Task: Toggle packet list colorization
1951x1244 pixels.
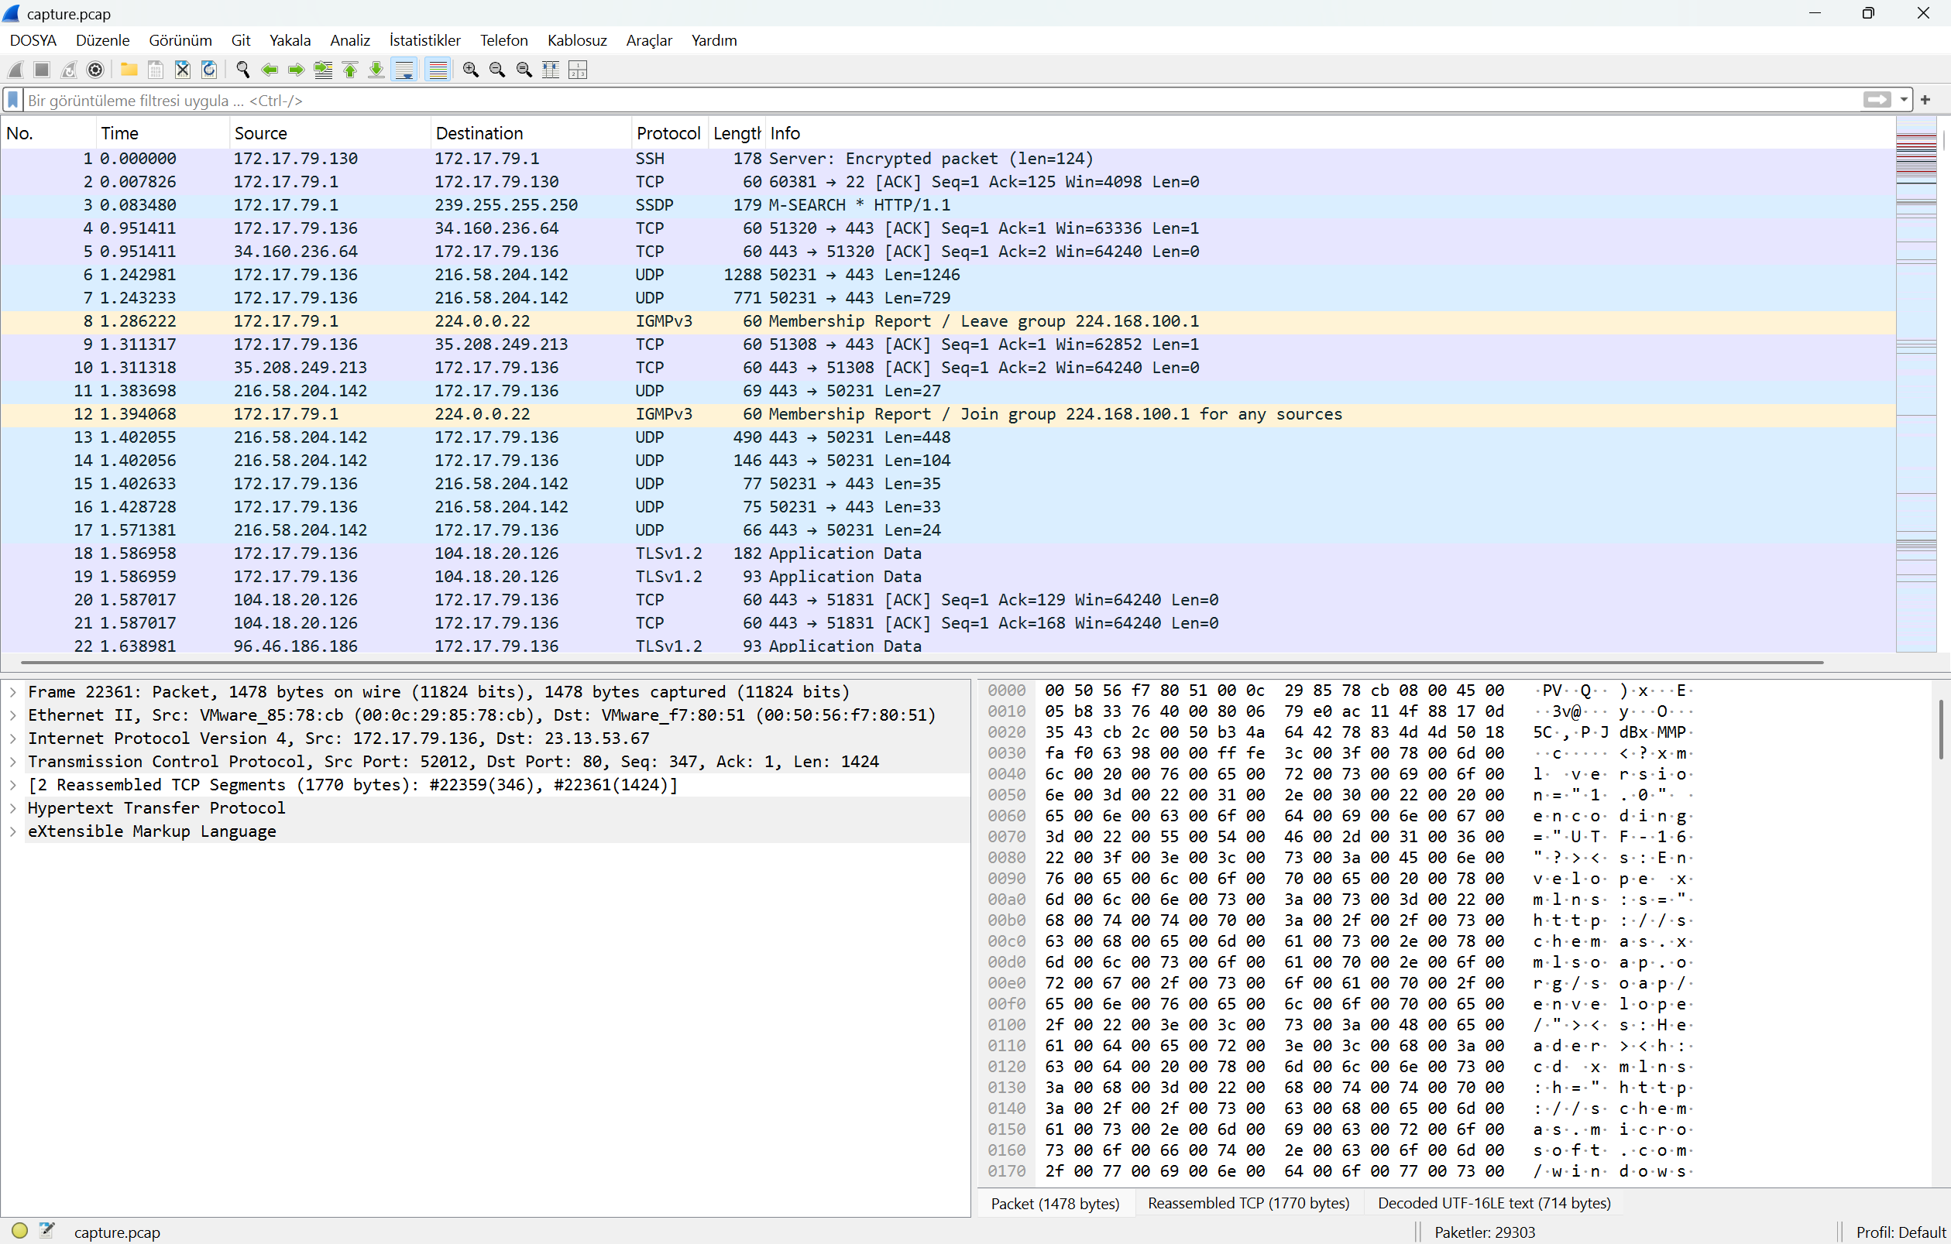Action: (438, 70)
